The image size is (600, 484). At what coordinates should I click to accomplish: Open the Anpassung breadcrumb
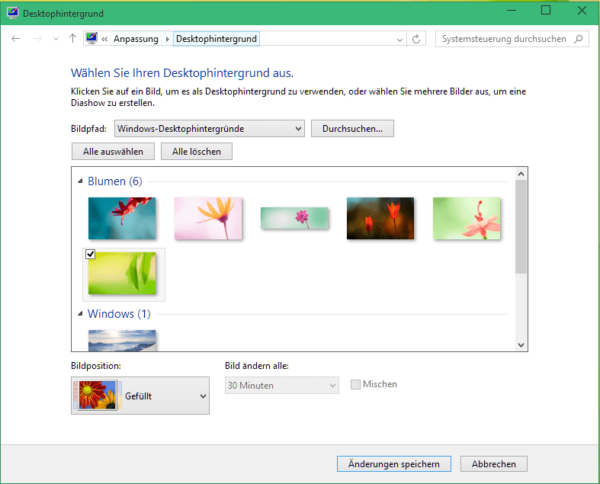[136, 39]
